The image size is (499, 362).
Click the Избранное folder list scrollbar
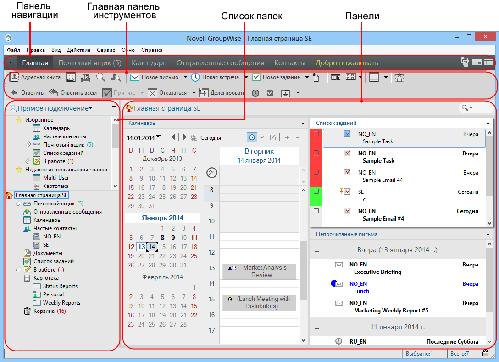click(x=115, y=153)
